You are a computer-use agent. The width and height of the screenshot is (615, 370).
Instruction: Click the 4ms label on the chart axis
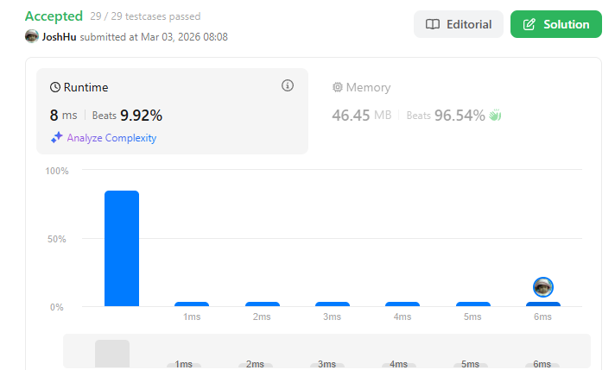[x=403, y=317]
